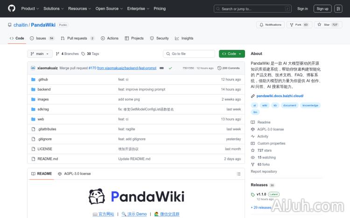Screen dimensions: 350x218
Task: Visit pandawiki.docs.baizhi.cloud link
Action: click(280, 96)
